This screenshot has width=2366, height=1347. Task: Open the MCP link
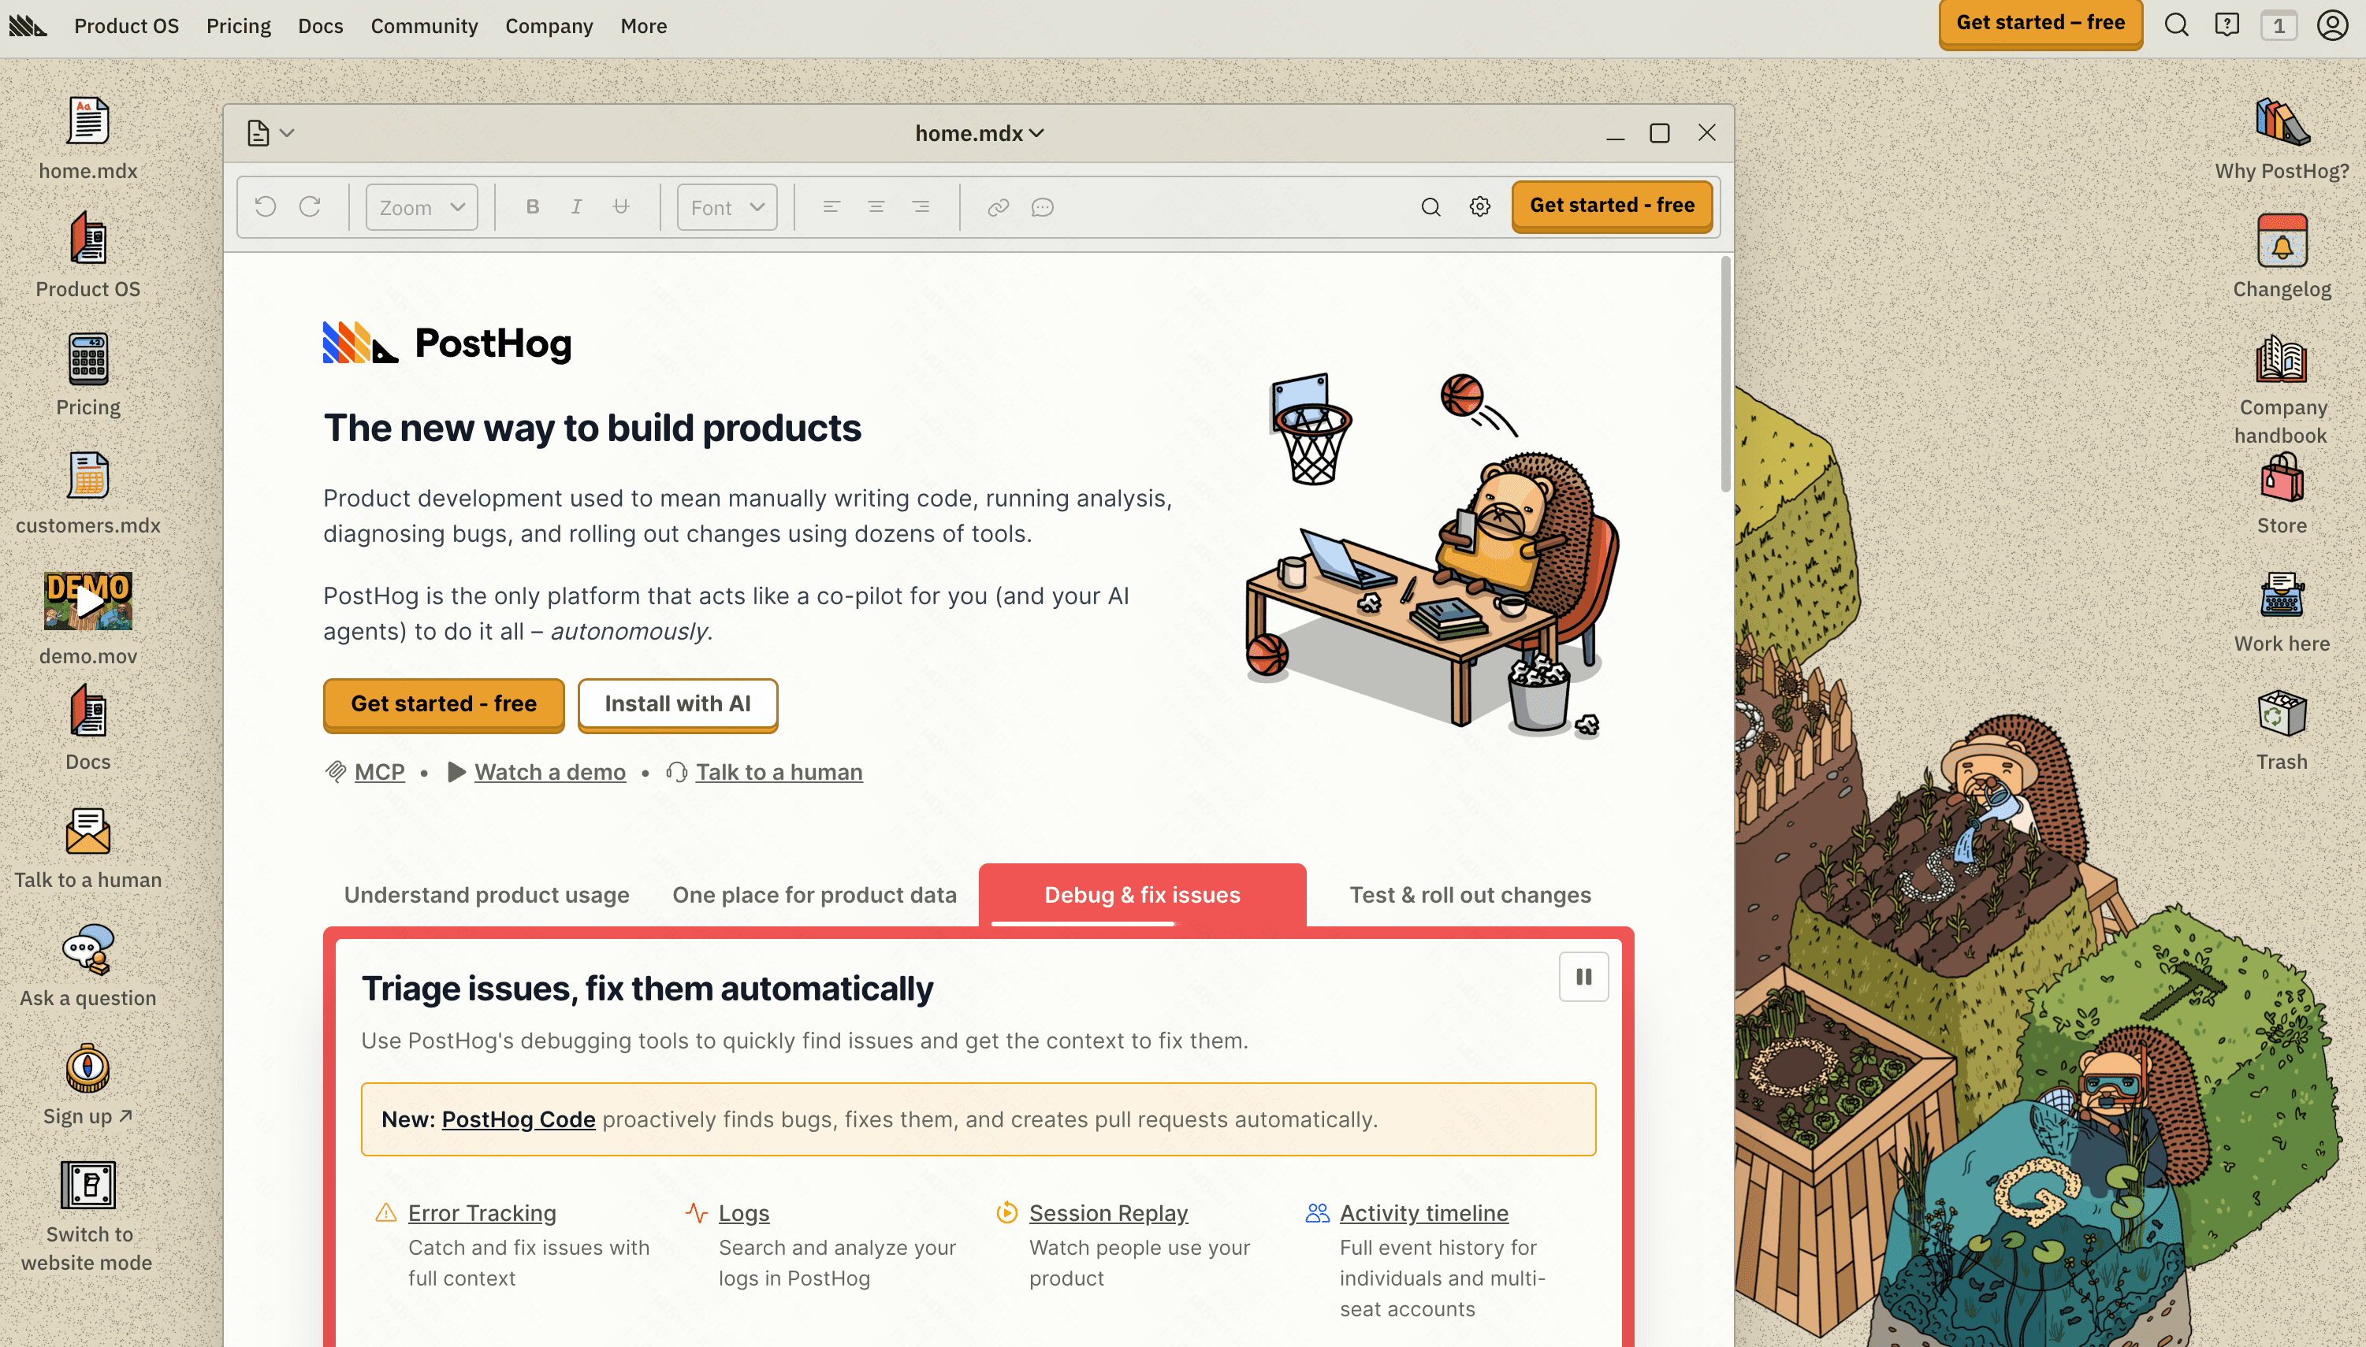[380, 771]
